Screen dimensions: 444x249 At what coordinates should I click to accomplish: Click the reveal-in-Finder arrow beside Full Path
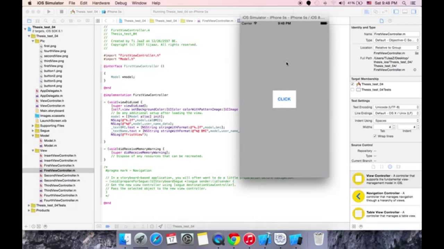click(x=415, y=70)
